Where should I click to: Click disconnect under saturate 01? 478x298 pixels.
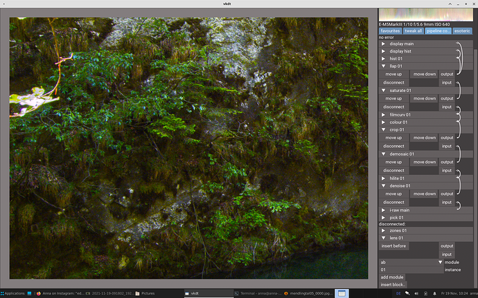pos(393,107)
